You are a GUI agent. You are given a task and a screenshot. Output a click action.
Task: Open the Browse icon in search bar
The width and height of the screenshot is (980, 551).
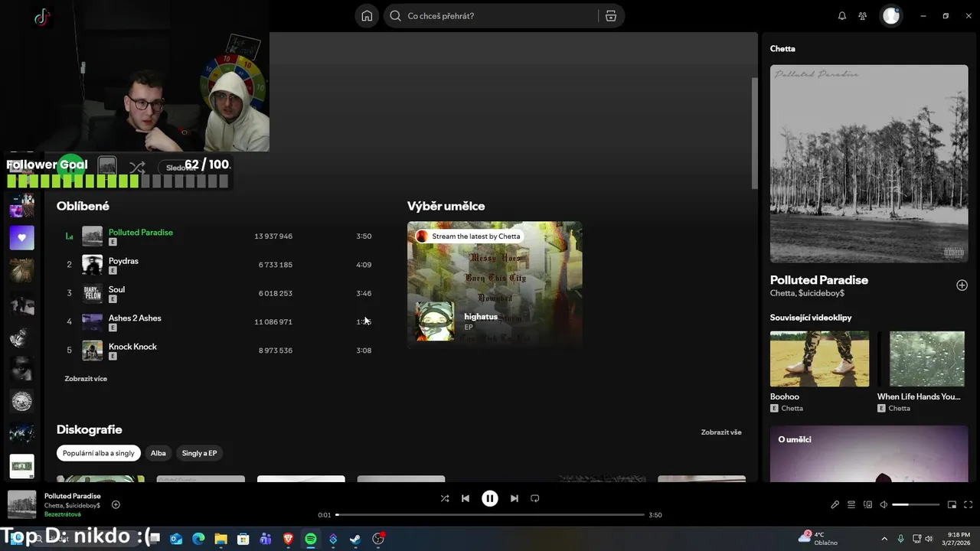tap(610, 16)
